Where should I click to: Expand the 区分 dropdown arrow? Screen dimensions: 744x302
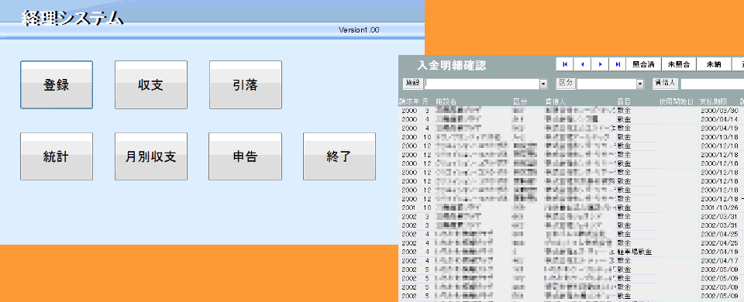(640, 84)
